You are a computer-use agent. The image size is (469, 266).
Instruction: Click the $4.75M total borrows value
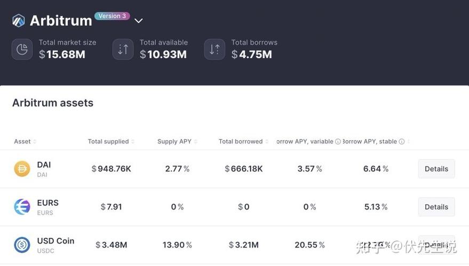pyautogui.click(x=252, y=54)
